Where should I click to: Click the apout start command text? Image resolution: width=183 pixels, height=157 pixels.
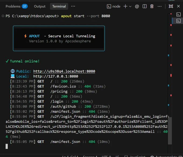click(86, 16)
